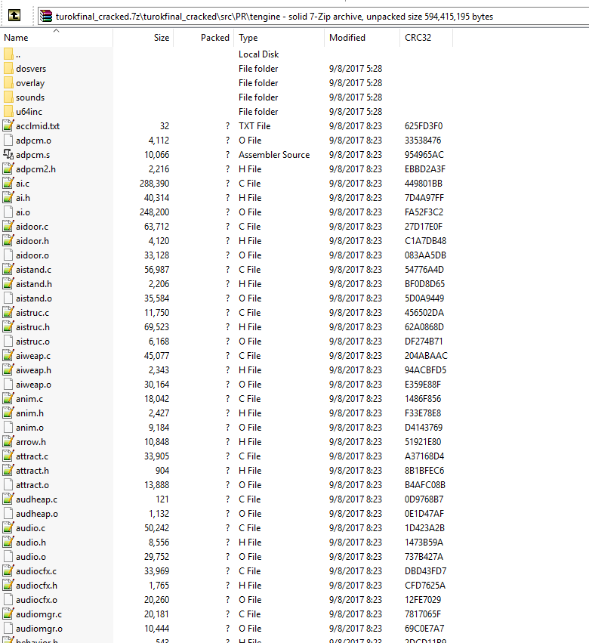This screenshot has height=643, width=589.
Task: Select the file name audheap.o
Action: click(37, 513)
